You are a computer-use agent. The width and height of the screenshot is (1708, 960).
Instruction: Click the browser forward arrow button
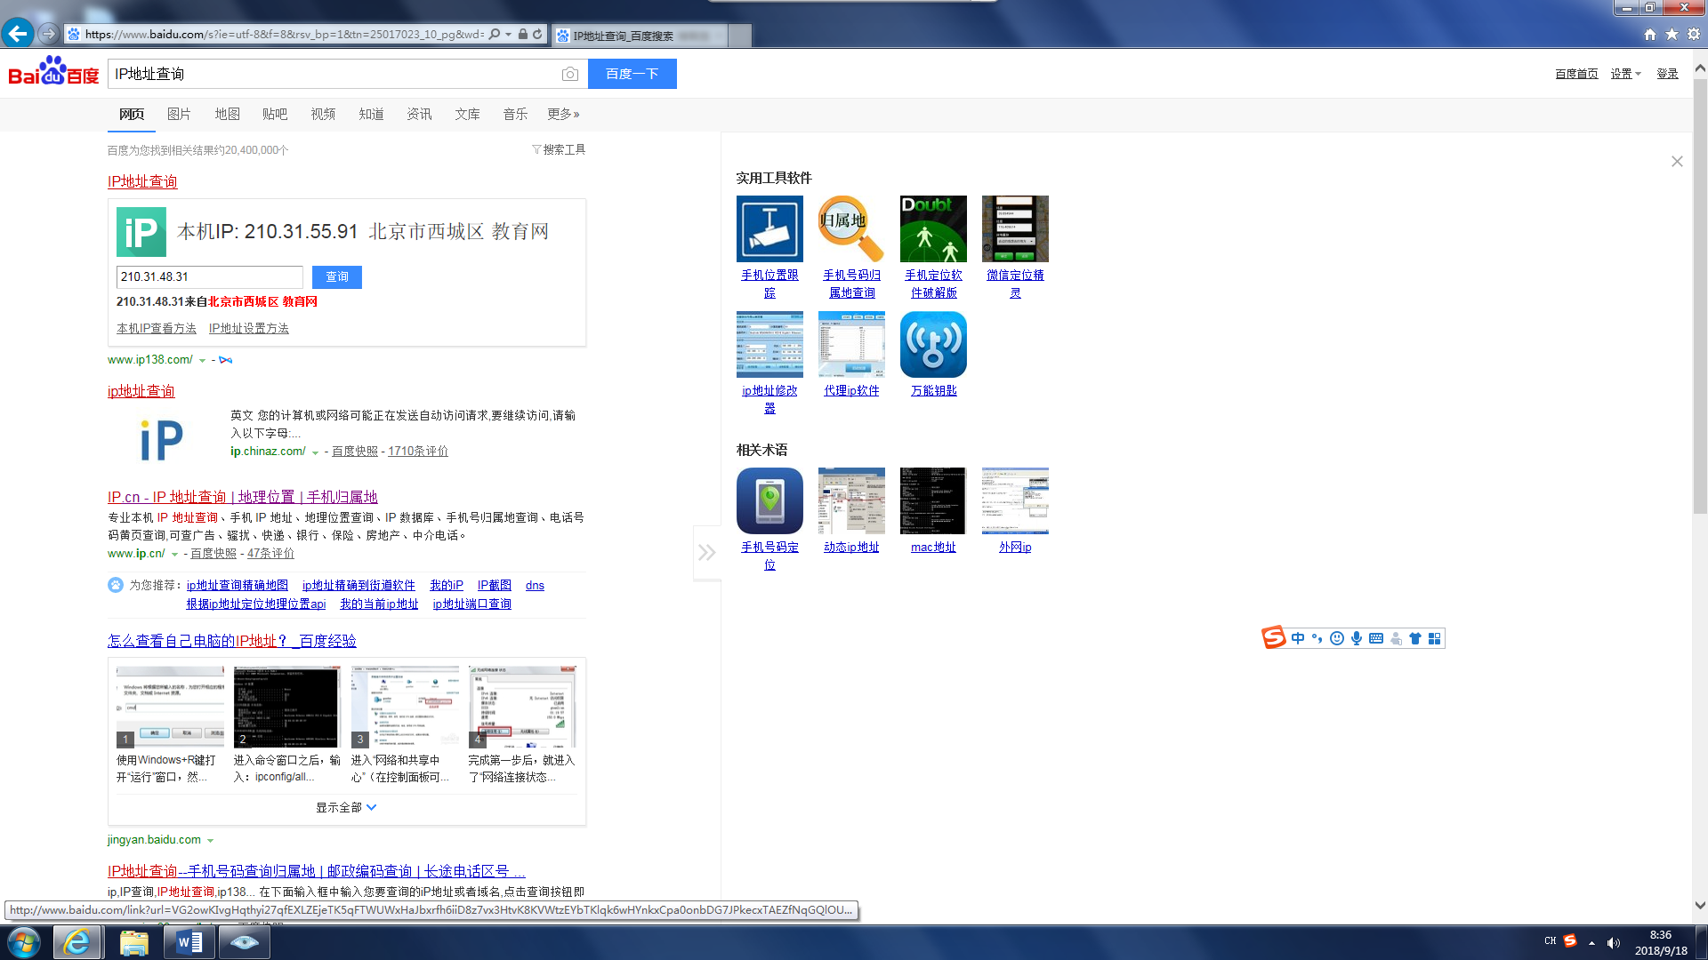(49, 34)
